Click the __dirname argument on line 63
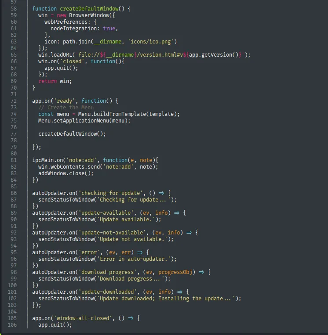This screenshot has height=335, width=328. (108, 42)
